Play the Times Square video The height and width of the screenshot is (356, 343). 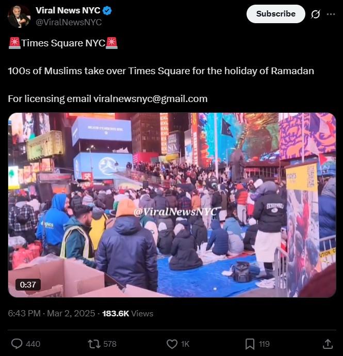pyautogui.click(x=172, y=205)
